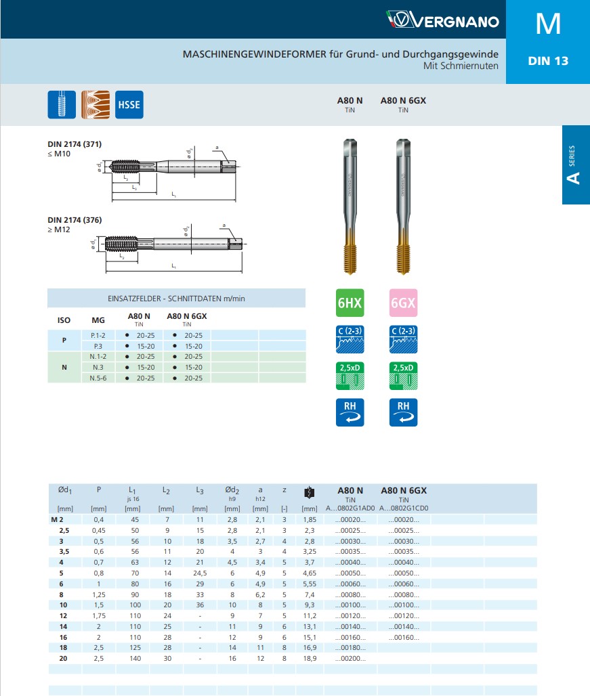590x696 pixels.
Task: Click the black torque icon in table header
Action: [309, 493]
